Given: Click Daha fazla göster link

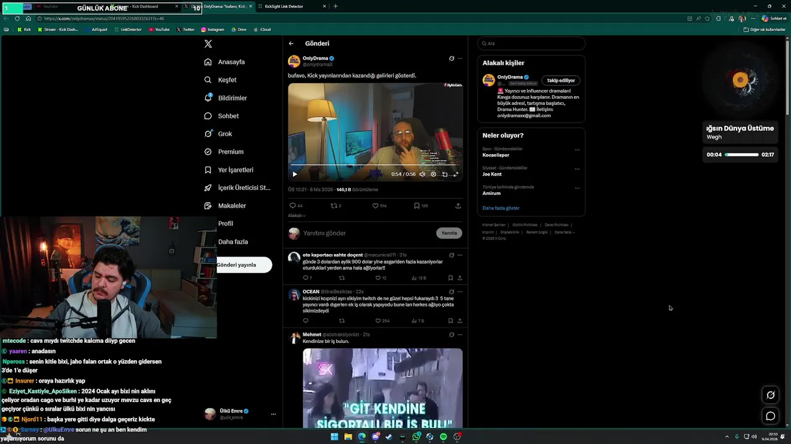Looking at the screenshot, I should coord(501,208).
